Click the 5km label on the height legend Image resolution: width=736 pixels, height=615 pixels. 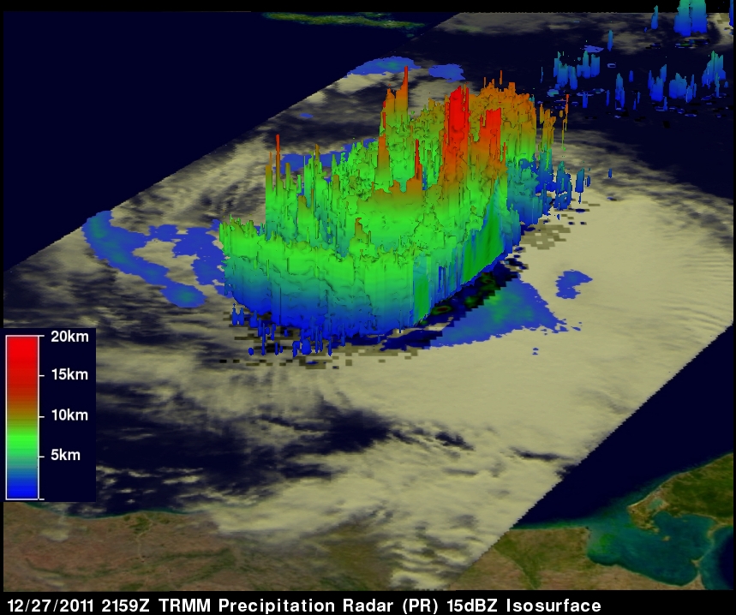click(x=65, y=455)
